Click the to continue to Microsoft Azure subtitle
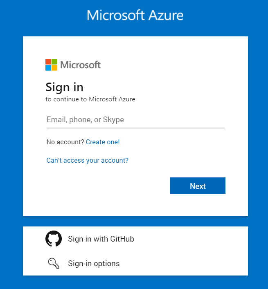268x289 pixels. click(x=90, y=99)
